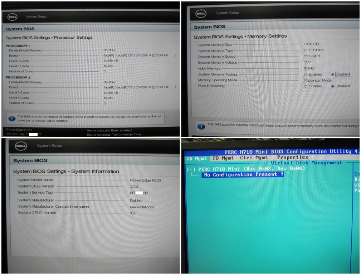Select the 'ECC DDR3' memory type value

coord(313,50)
